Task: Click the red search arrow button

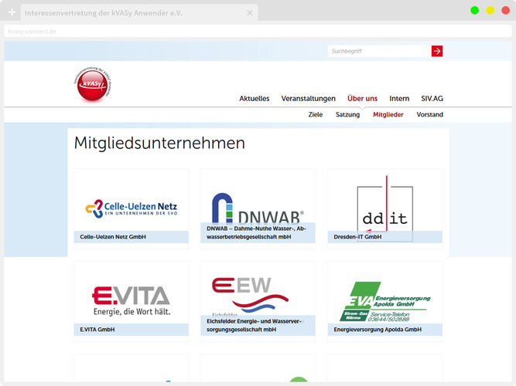Action: (437, 51)
